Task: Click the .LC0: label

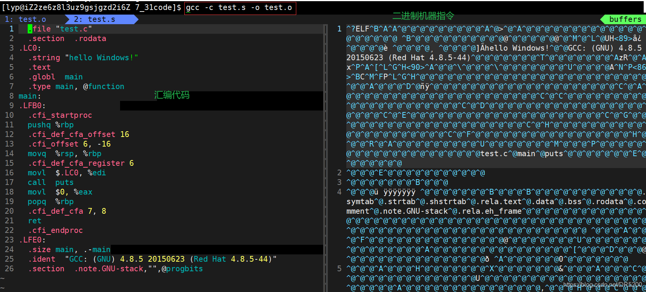Action: pyautogui.click(x=30, y=48)
